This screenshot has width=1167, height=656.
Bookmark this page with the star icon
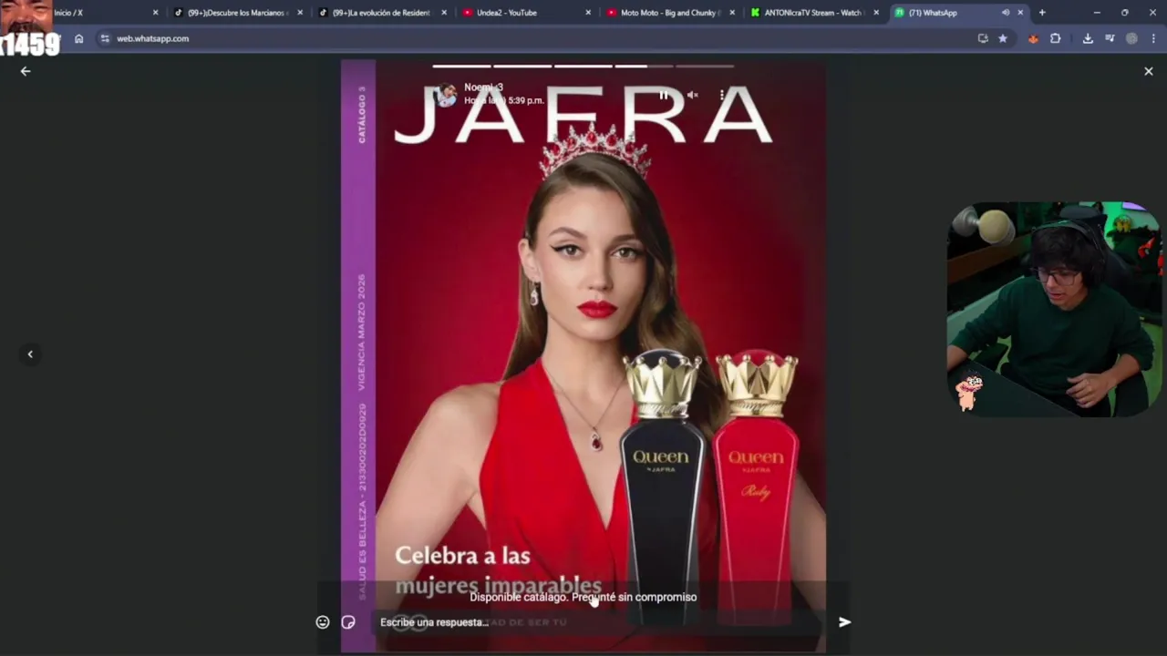point(1003,38)
